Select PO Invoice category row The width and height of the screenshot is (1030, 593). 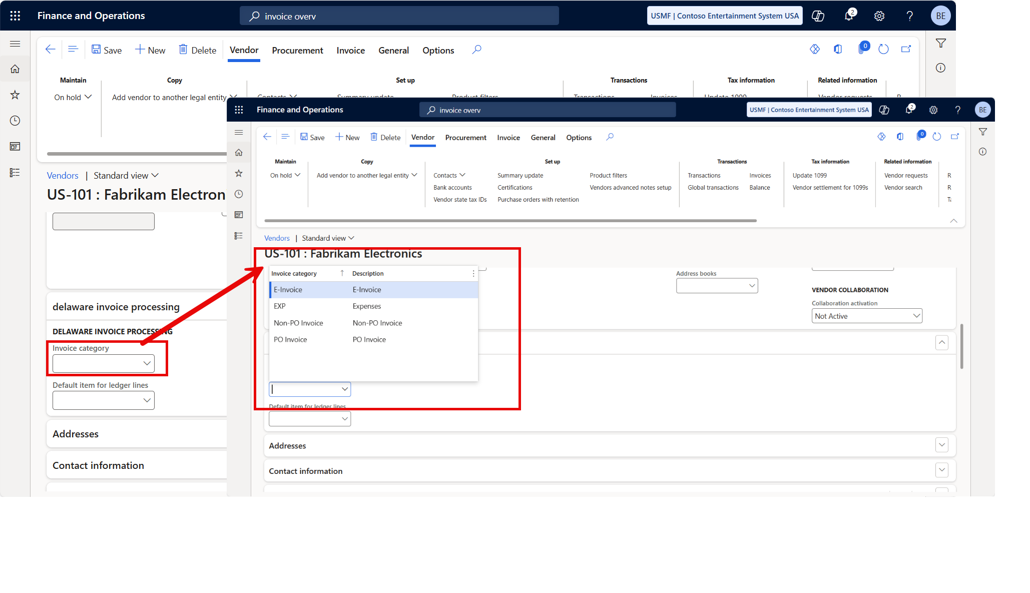[373, 340]
